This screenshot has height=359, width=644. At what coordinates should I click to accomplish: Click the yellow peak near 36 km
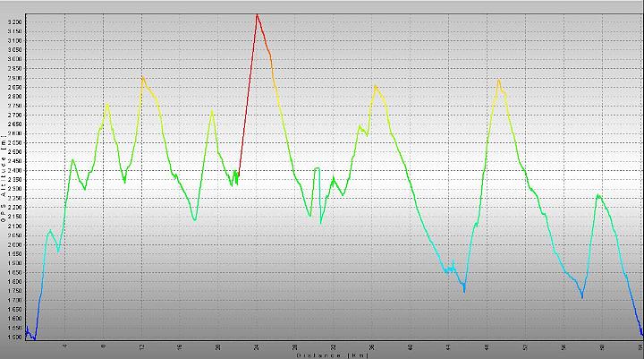(x=376, y=86)
